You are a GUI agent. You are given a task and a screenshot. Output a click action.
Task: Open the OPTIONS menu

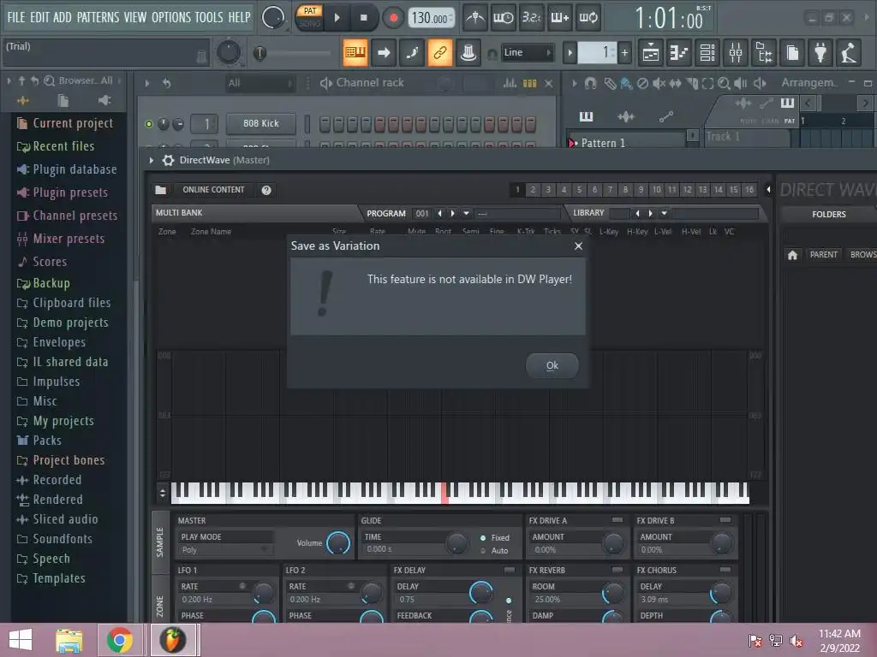(171, 17)
